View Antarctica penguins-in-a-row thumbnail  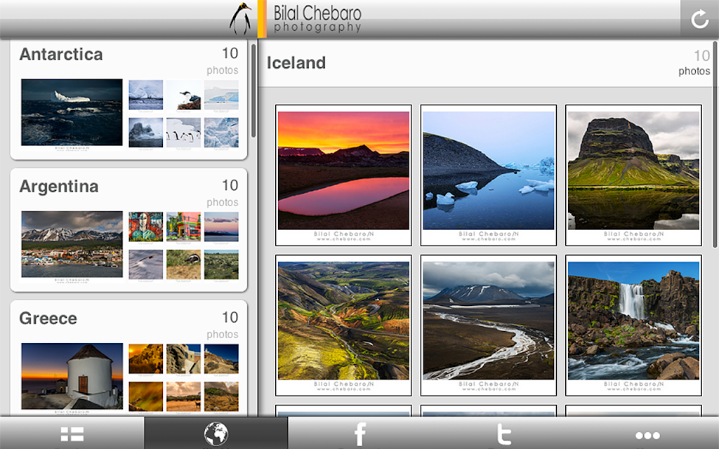[183, 133]
